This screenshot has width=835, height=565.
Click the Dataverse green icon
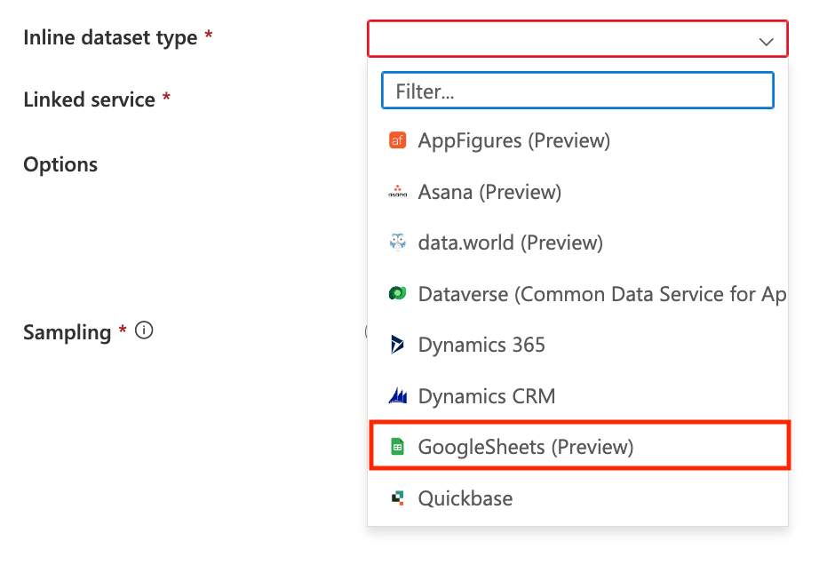point(397,293)
